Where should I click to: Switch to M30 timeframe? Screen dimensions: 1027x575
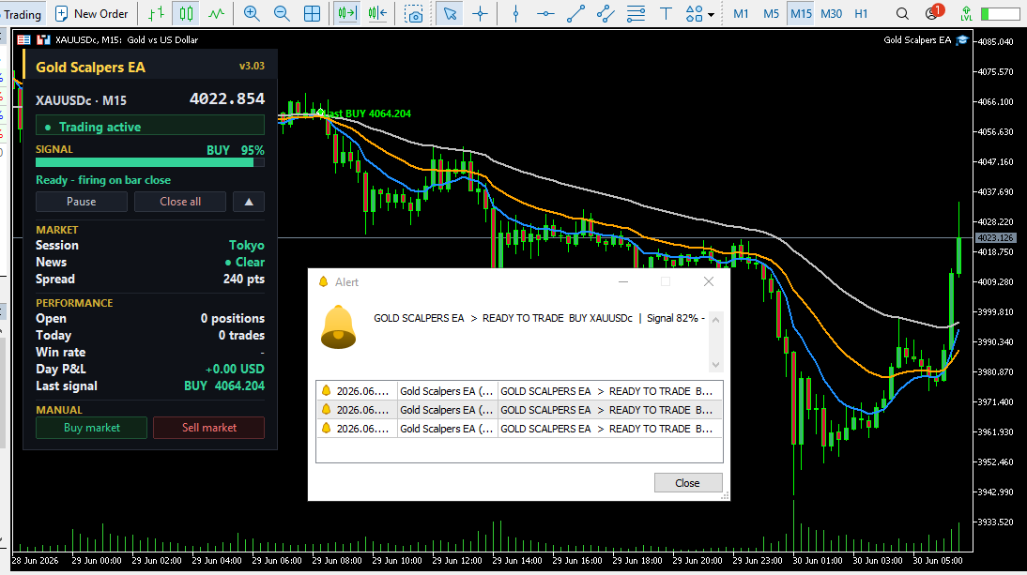pyautogui.click(x=831, y=14)
